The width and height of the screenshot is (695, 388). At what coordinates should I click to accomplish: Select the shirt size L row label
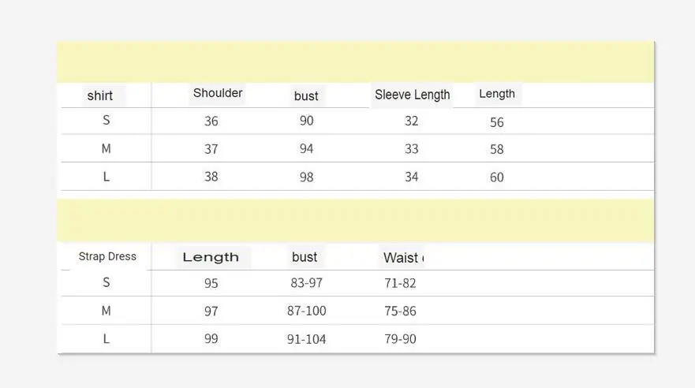click(106, 177)
